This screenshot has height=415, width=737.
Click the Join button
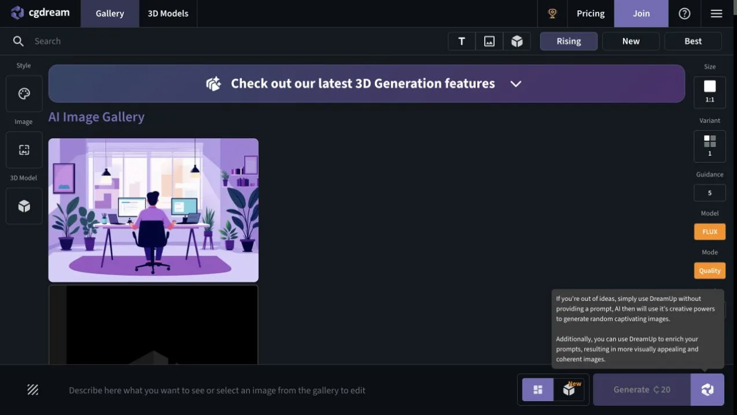641,13
